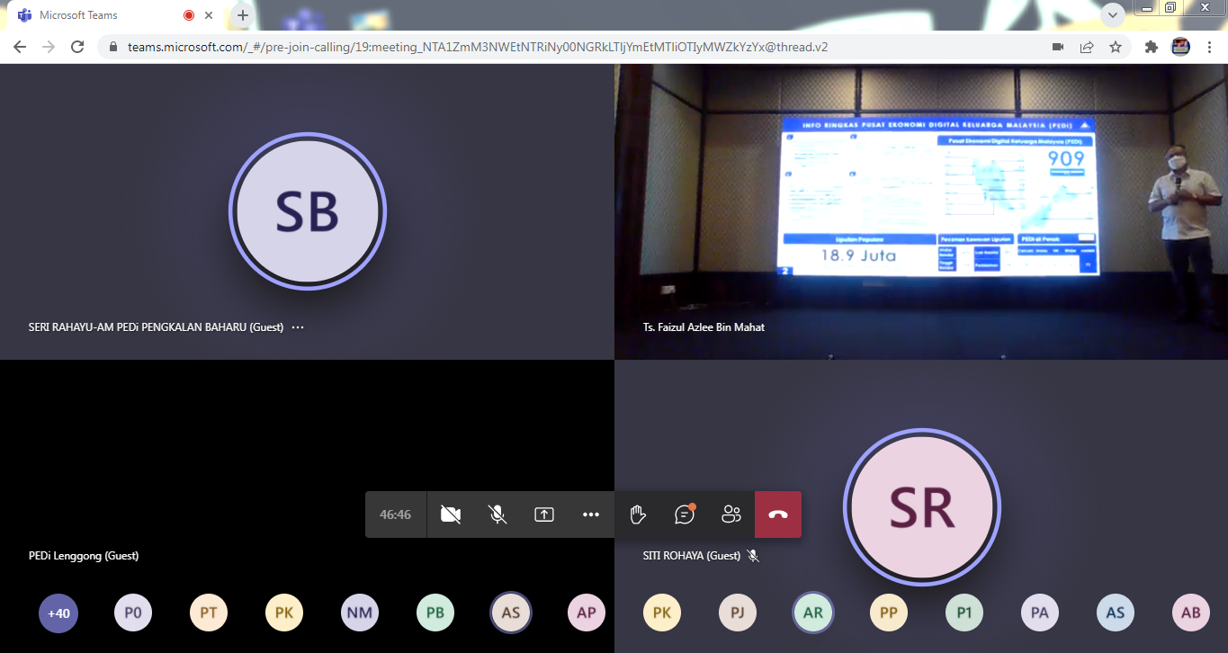Image resolution: width=1228 pixels, height=653 pixels.
Task: Open the share content tray
Action: (543, 514)
